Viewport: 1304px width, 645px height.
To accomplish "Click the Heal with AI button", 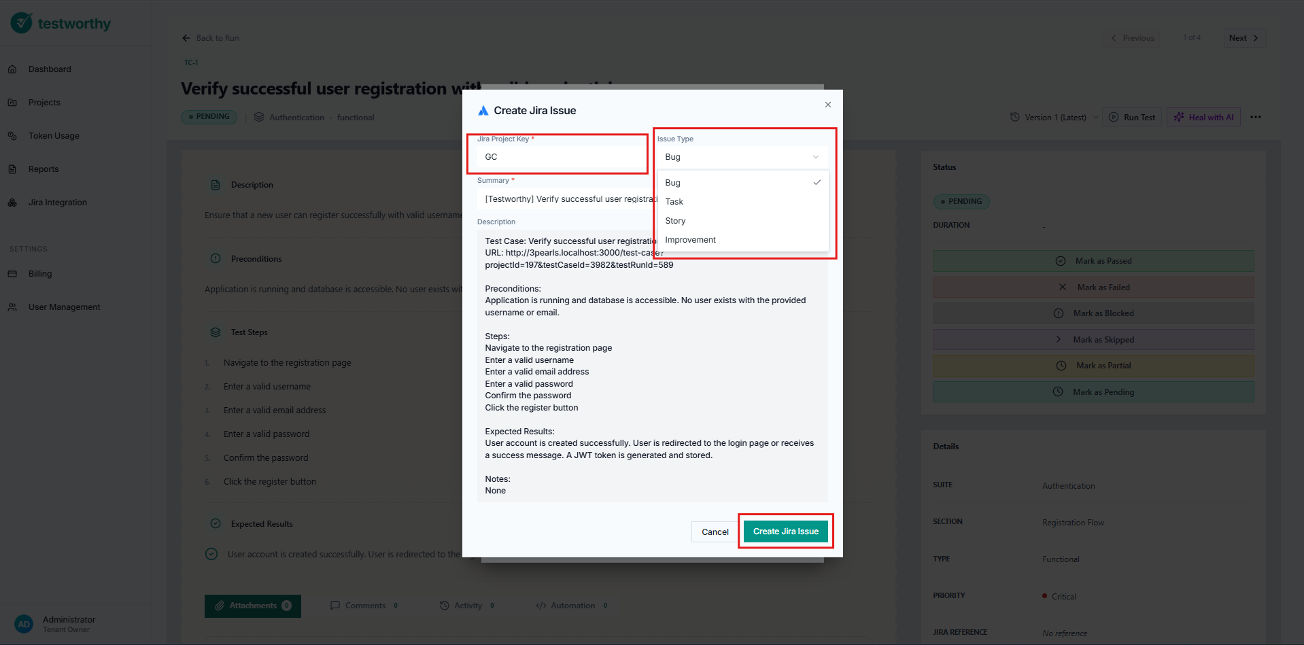I will [1203, 117].
